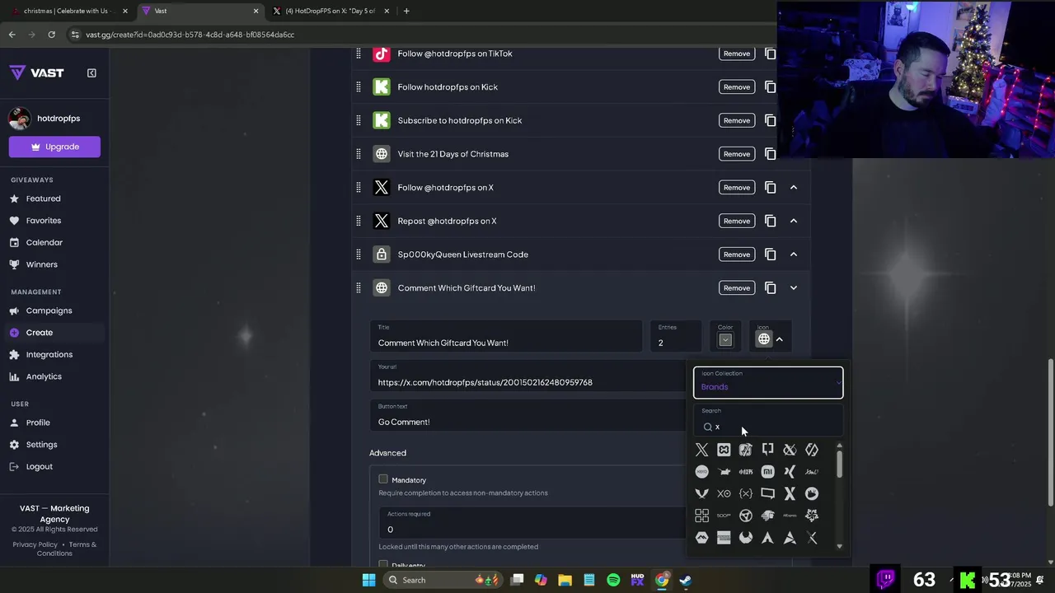Viewport: 1055px width, 593px height.
Task: Log out via the Logout link
Action: coord(39,466)
